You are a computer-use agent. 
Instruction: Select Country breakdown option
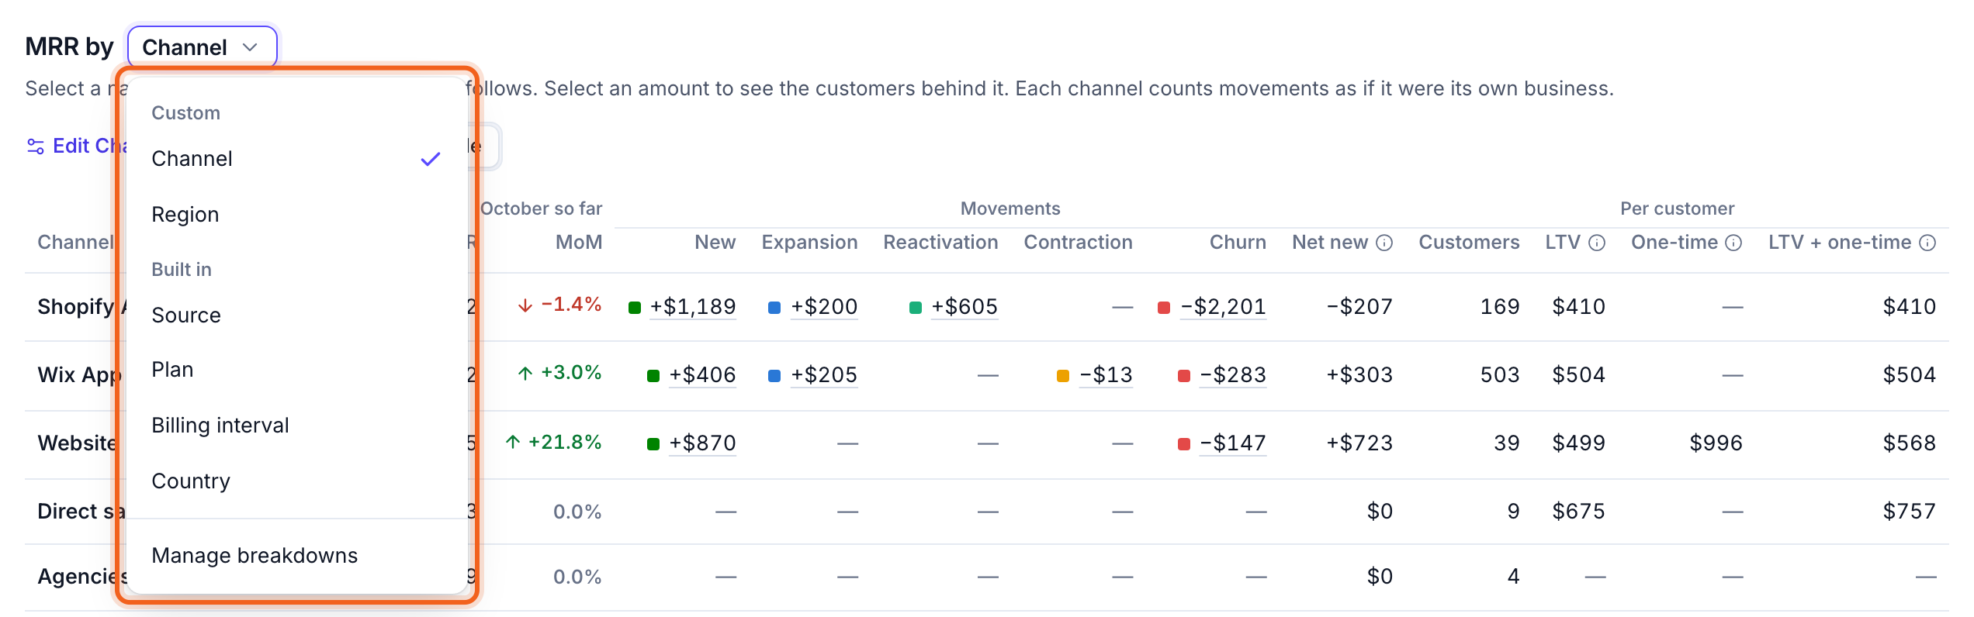point(296,481)
